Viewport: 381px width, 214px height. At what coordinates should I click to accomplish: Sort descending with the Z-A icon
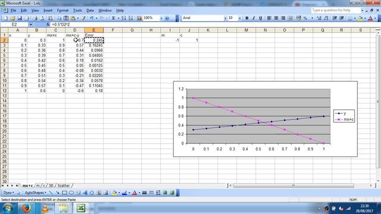(x=131, y=18)
